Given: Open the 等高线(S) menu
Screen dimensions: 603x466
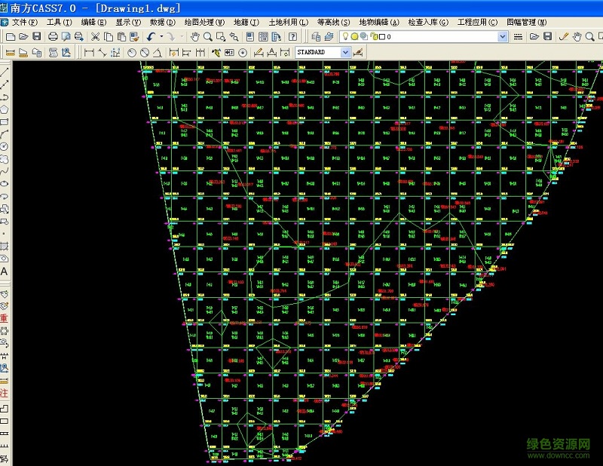Looking at the screenshot, I should pos(333,23).
